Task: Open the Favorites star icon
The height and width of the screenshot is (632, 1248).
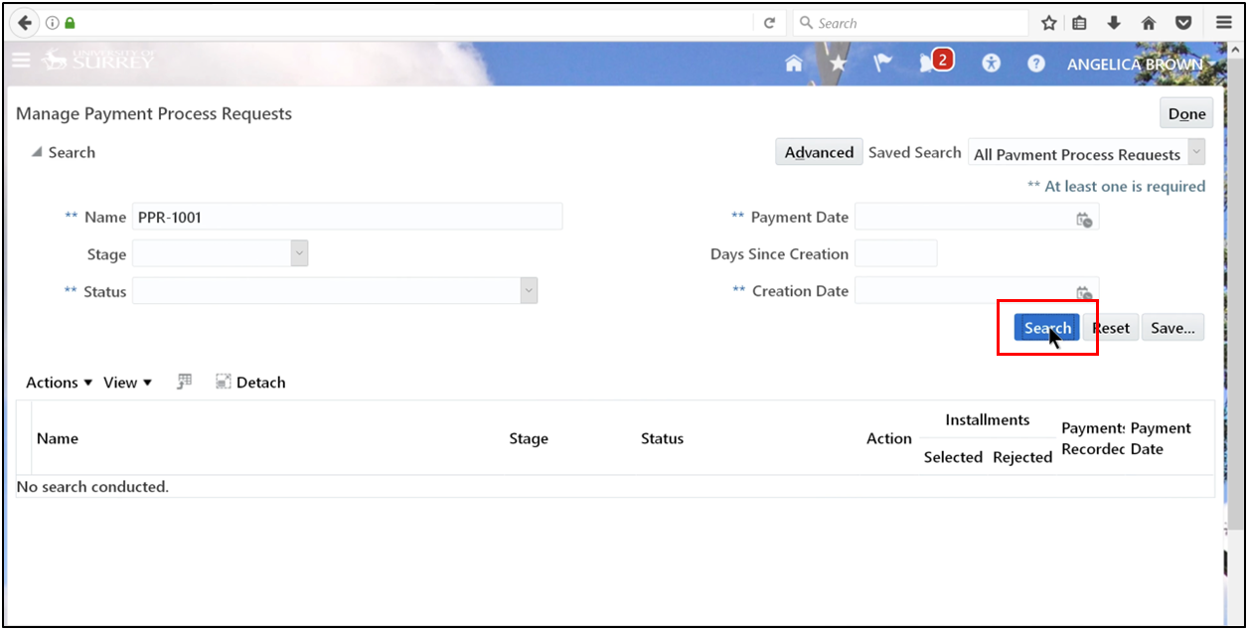Action: coord(839,62)
